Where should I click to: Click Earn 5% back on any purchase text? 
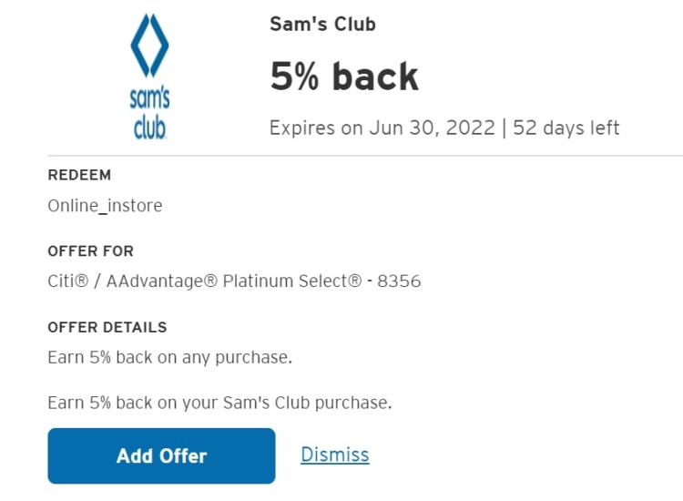tap(170, 358)
